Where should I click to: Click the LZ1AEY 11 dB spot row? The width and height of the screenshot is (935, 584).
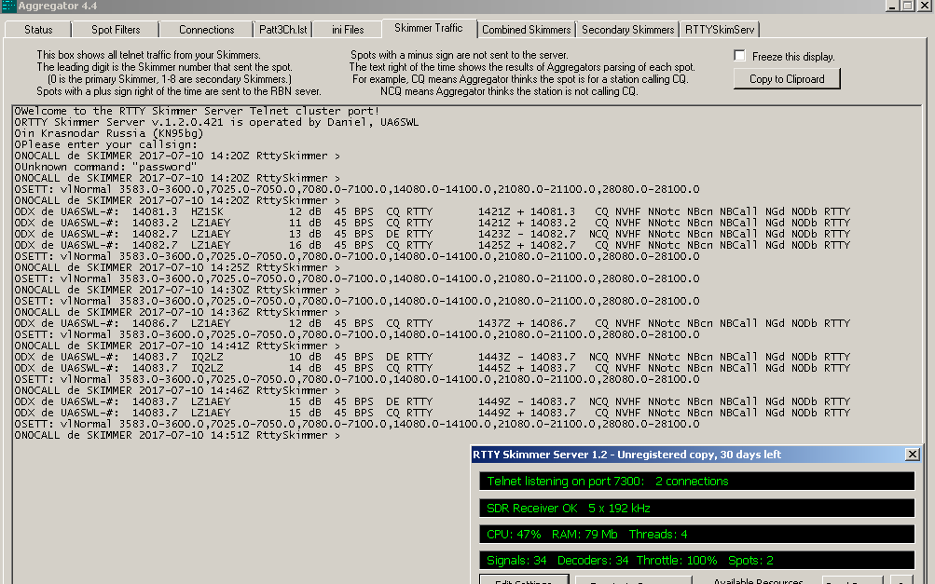(x=433, y=223)
